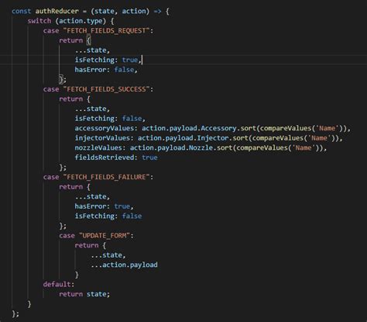The image size is (367, 322).
Task: Click the return keyword under FETCH_FIELDS_FAILURE
Action: pos(70,187)
